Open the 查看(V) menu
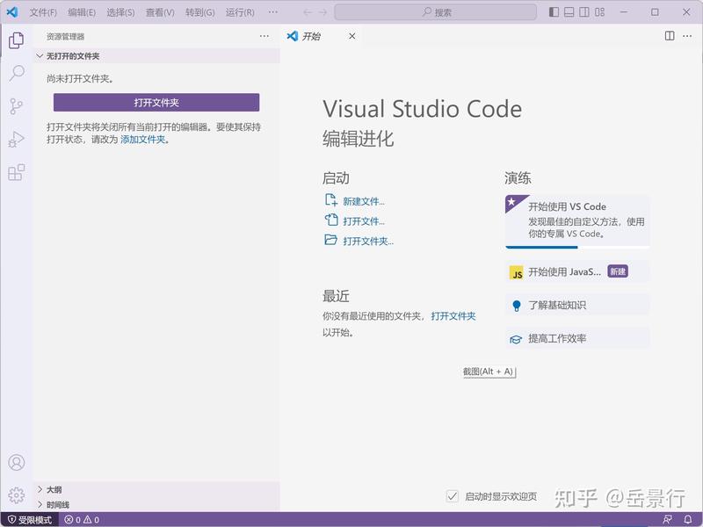The width and height of the screenshot is (703, 527). click(x=160, y=12)
